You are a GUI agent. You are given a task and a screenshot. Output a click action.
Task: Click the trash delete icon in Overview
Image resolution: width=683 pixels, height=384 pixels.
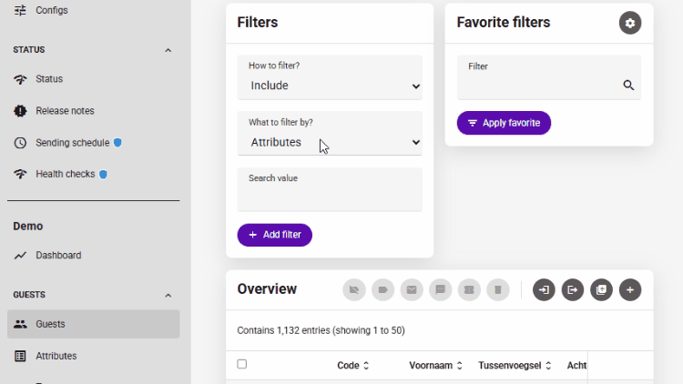coord(497,290)
